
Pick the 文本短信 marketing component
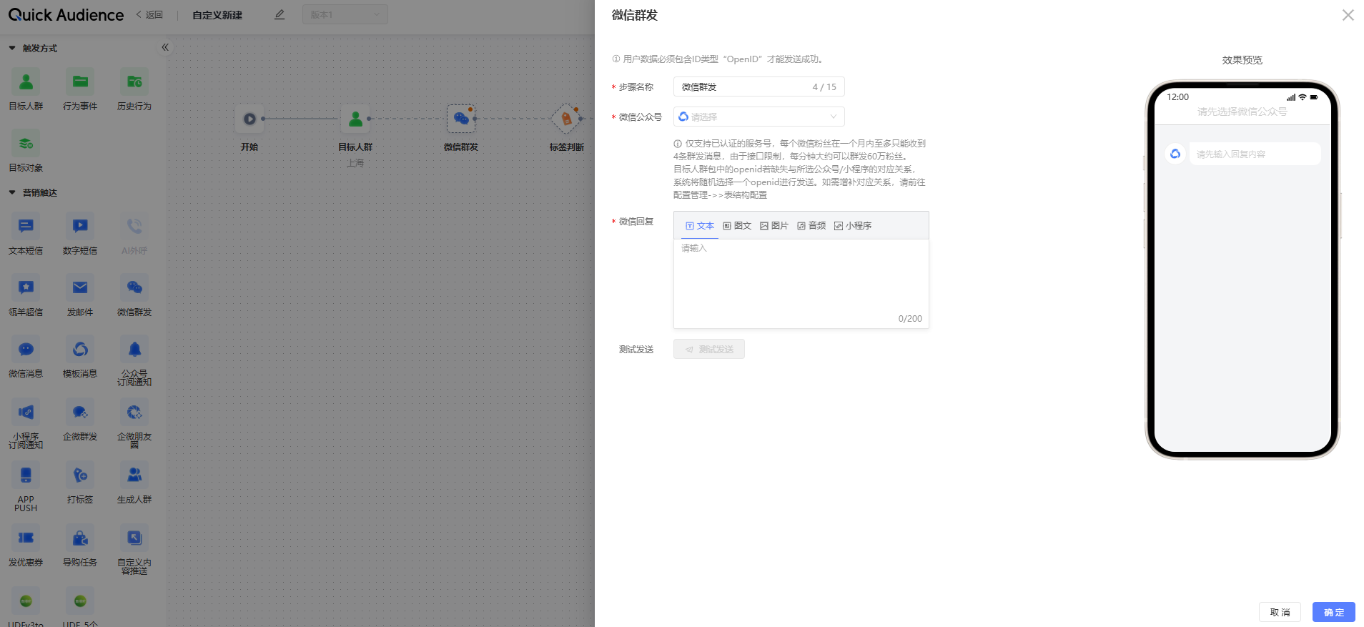26,226
